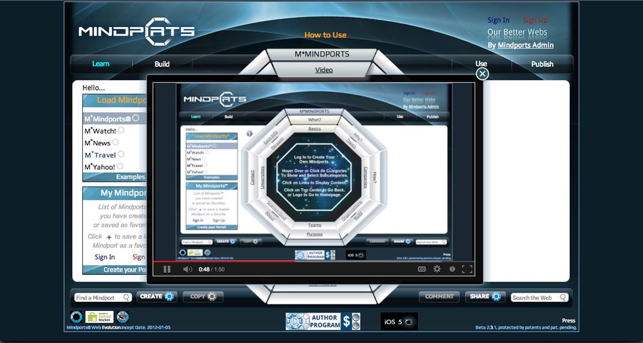Click the blue ring icon in the footer
Image resolution: width=643 pixels, height=343 pixels.
click(77, 317)
